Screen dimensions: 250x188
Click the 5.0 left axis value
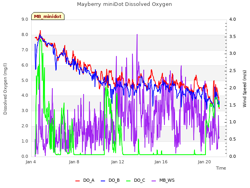[x=25, y=80]
